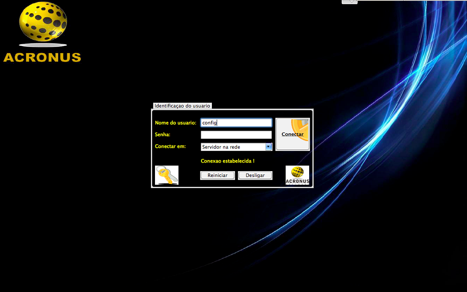Click the 'Senha:' label
The width and height of the screenshot is (467, 292).
pos(162,135)
